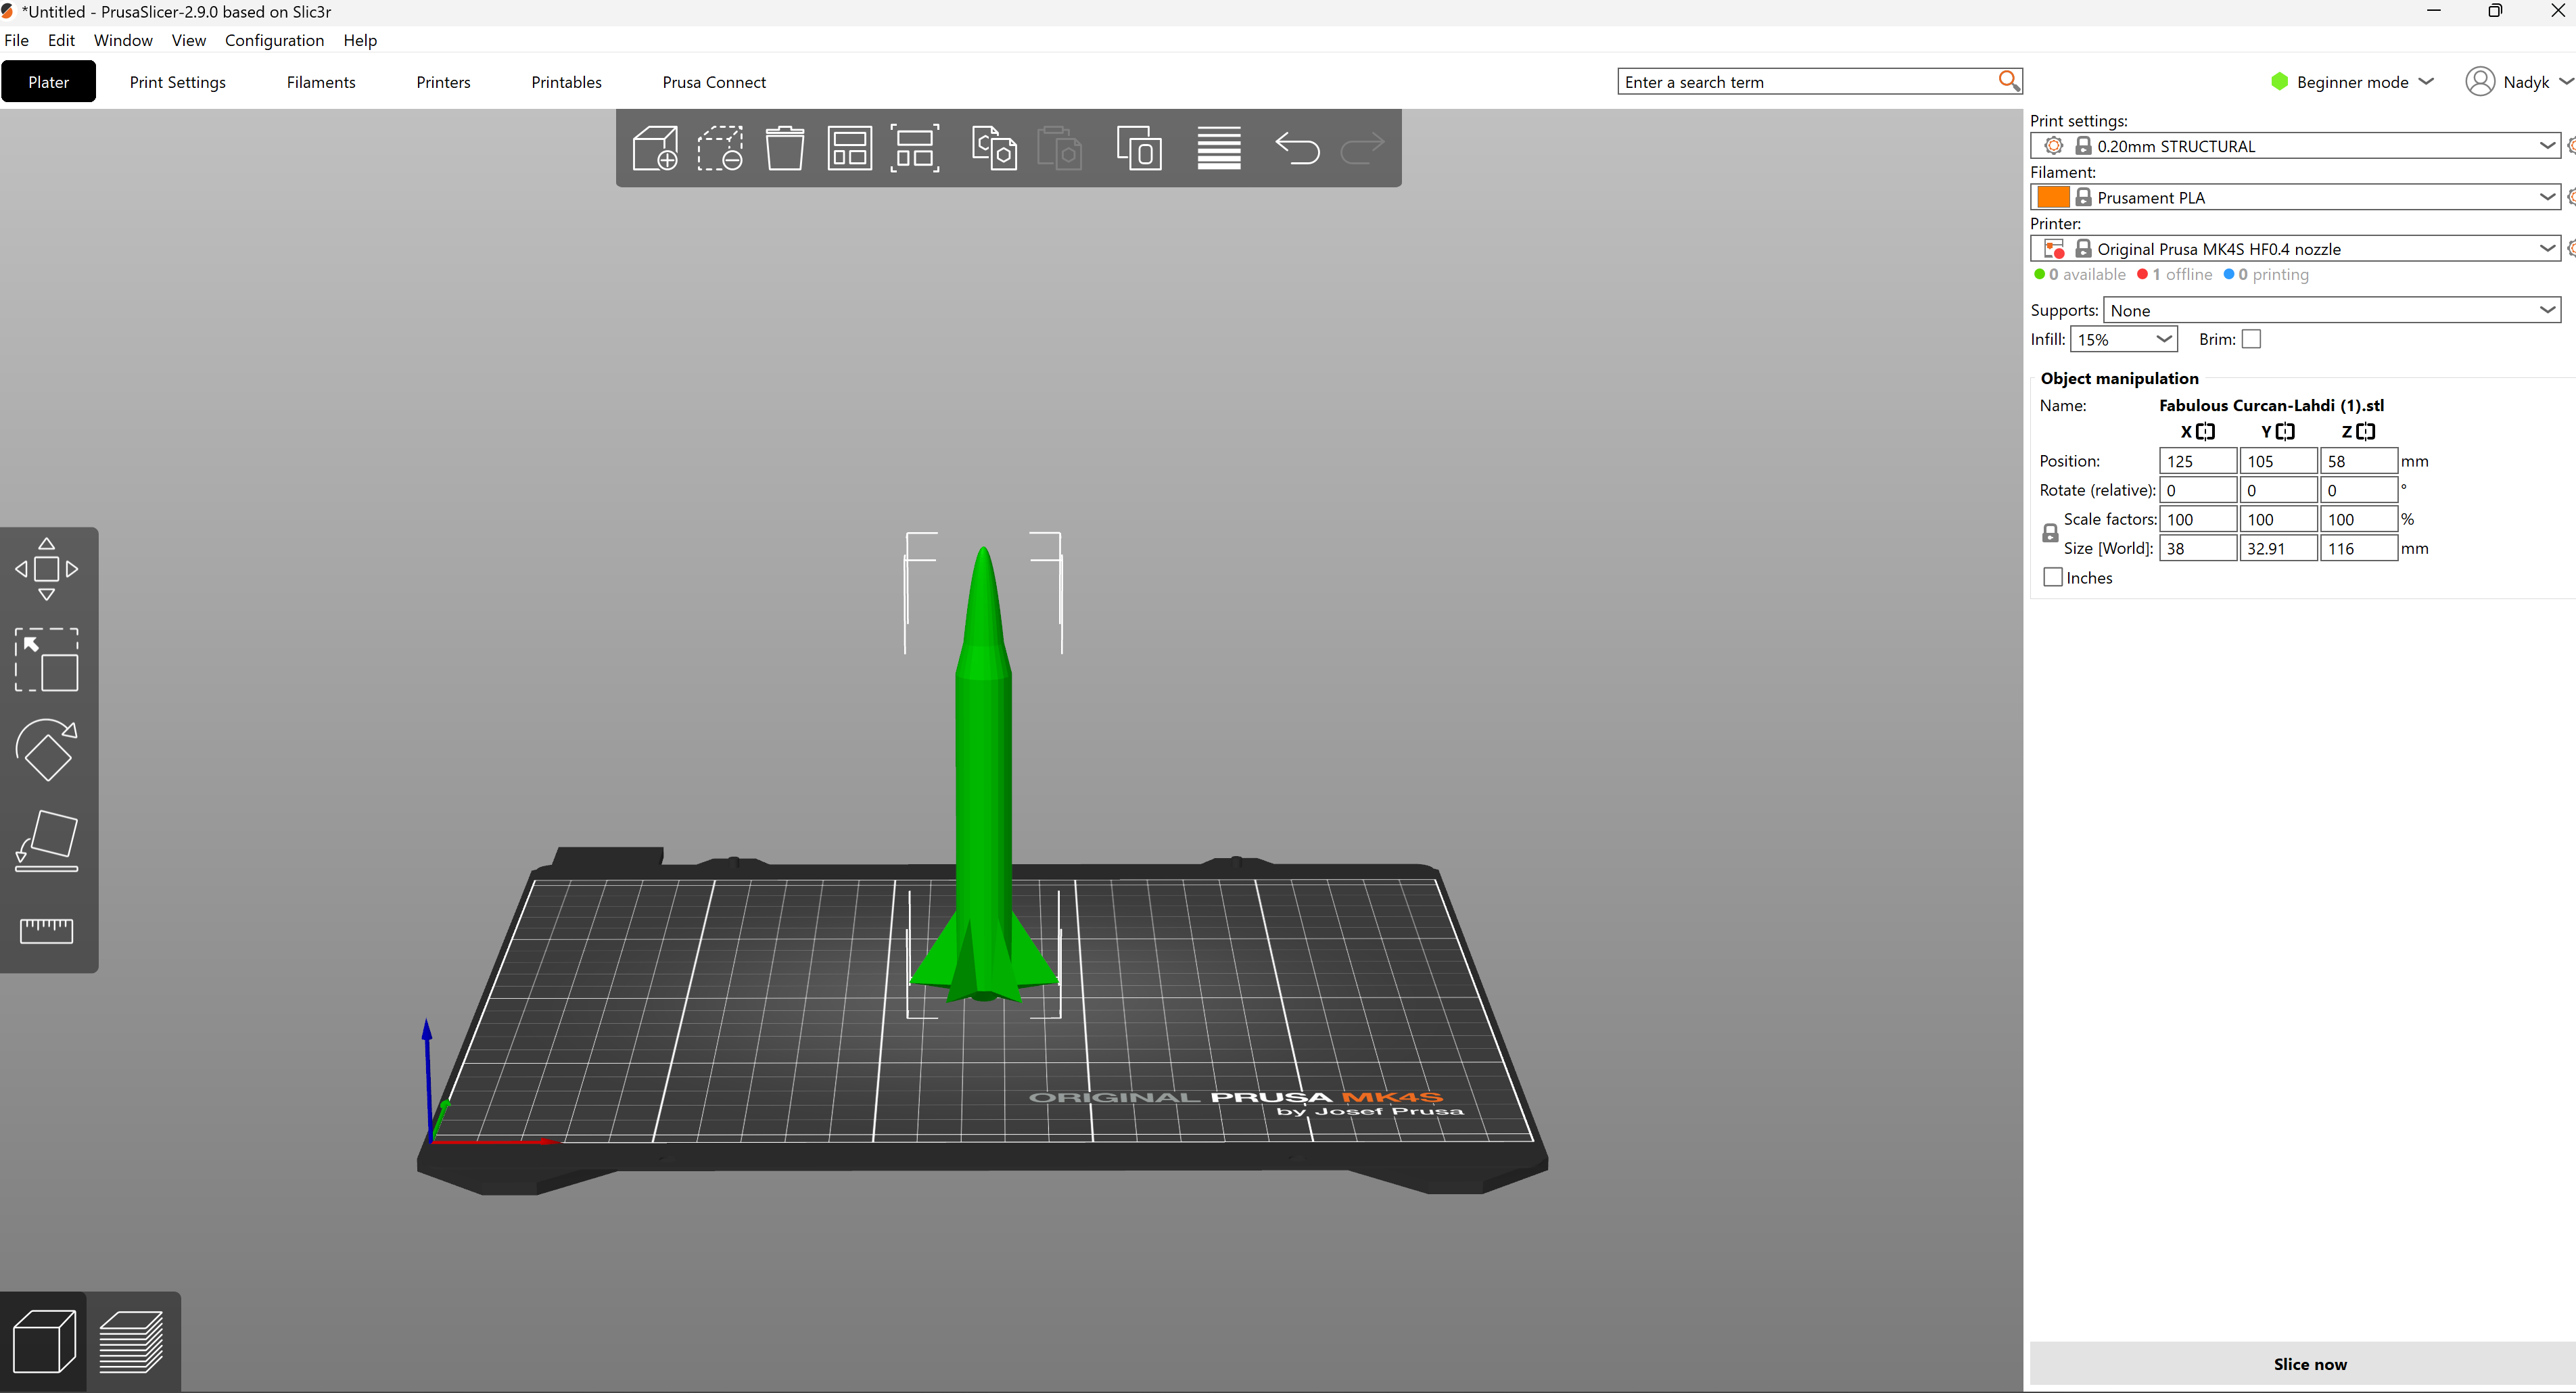Toggle the scale factors lock icon
This screenshot has height=1393, width=2576.
point(2050,533)
